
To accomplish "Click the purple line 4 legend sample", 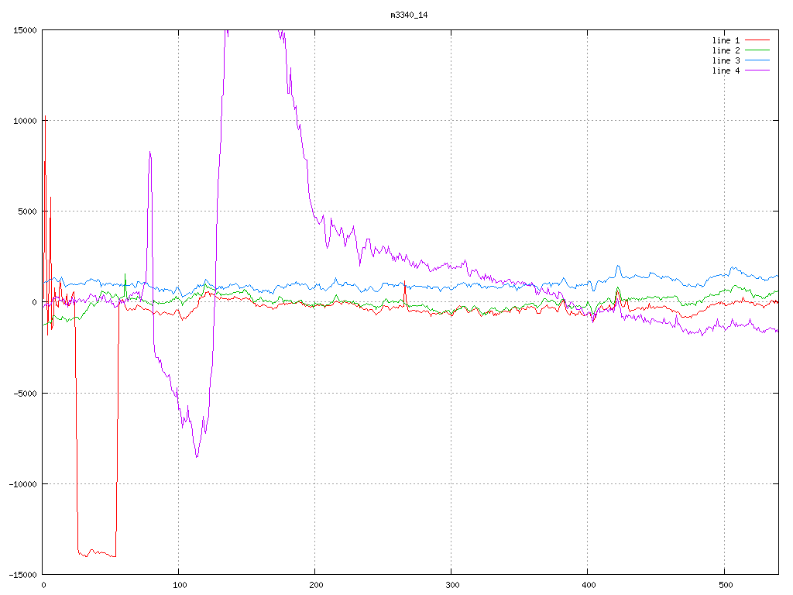I will tap(758, 71).
